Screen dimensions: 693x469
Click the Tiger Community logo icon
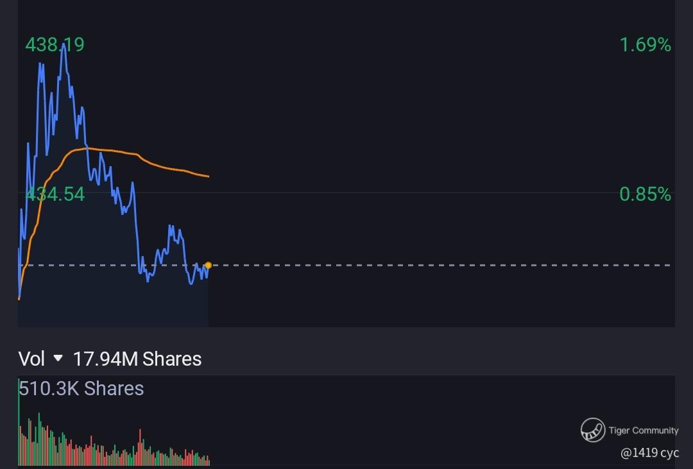tap(593, 430)
